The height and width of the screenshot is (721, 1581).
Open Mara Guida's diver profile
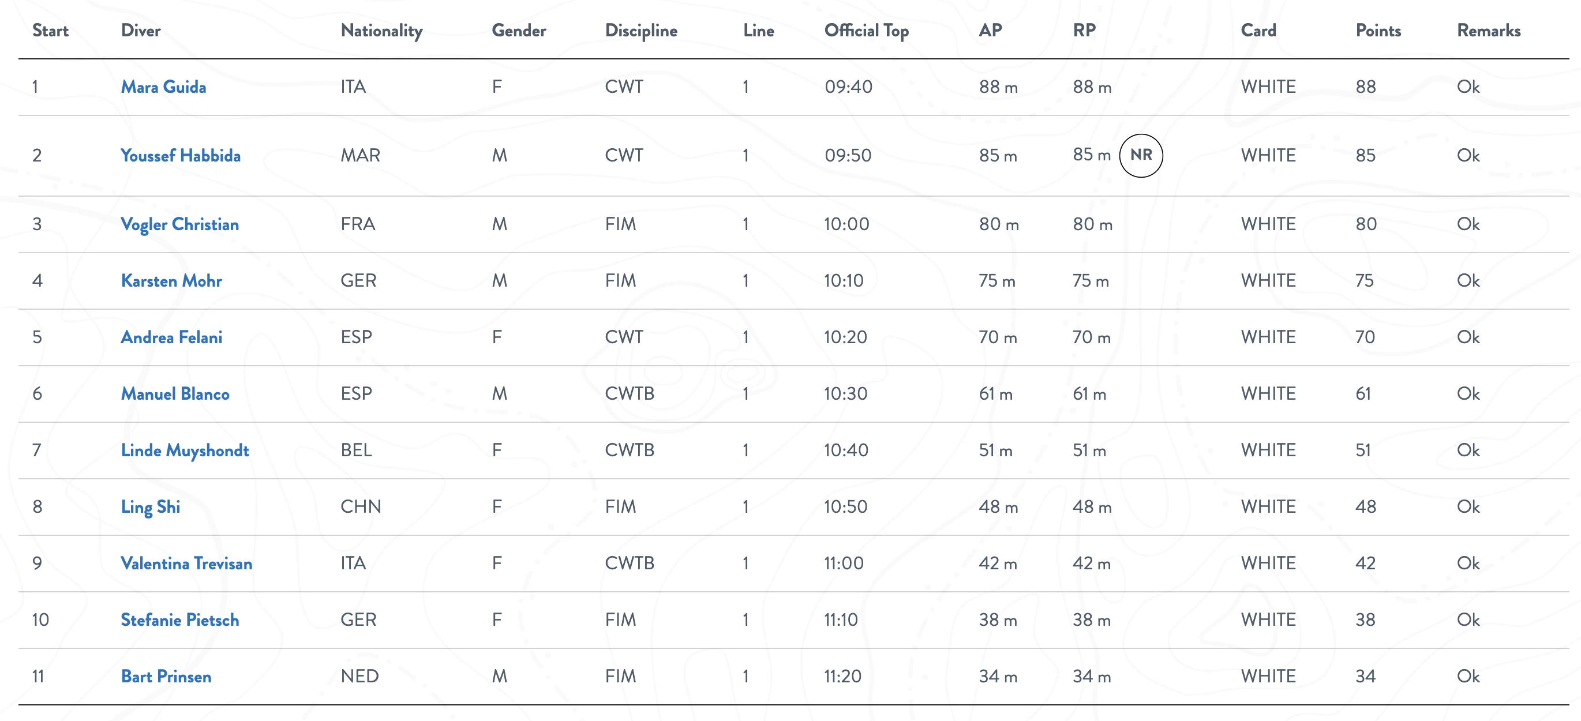tap(163, 87)
